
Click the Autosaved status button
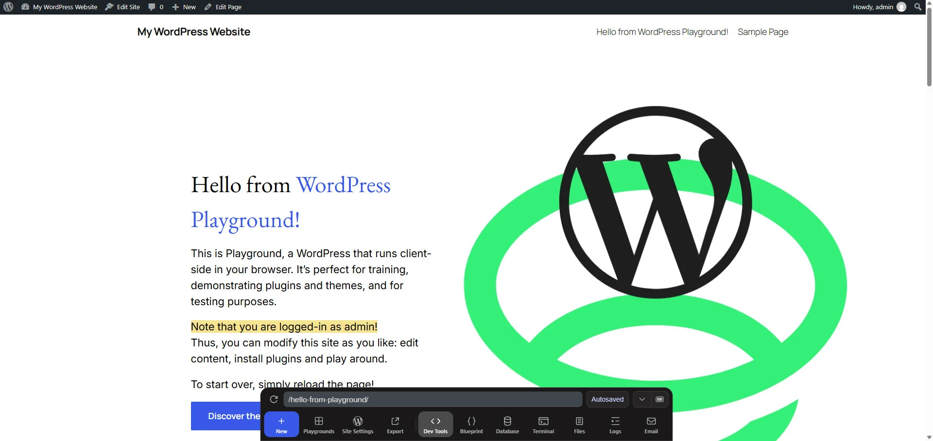tap(607, 399)
